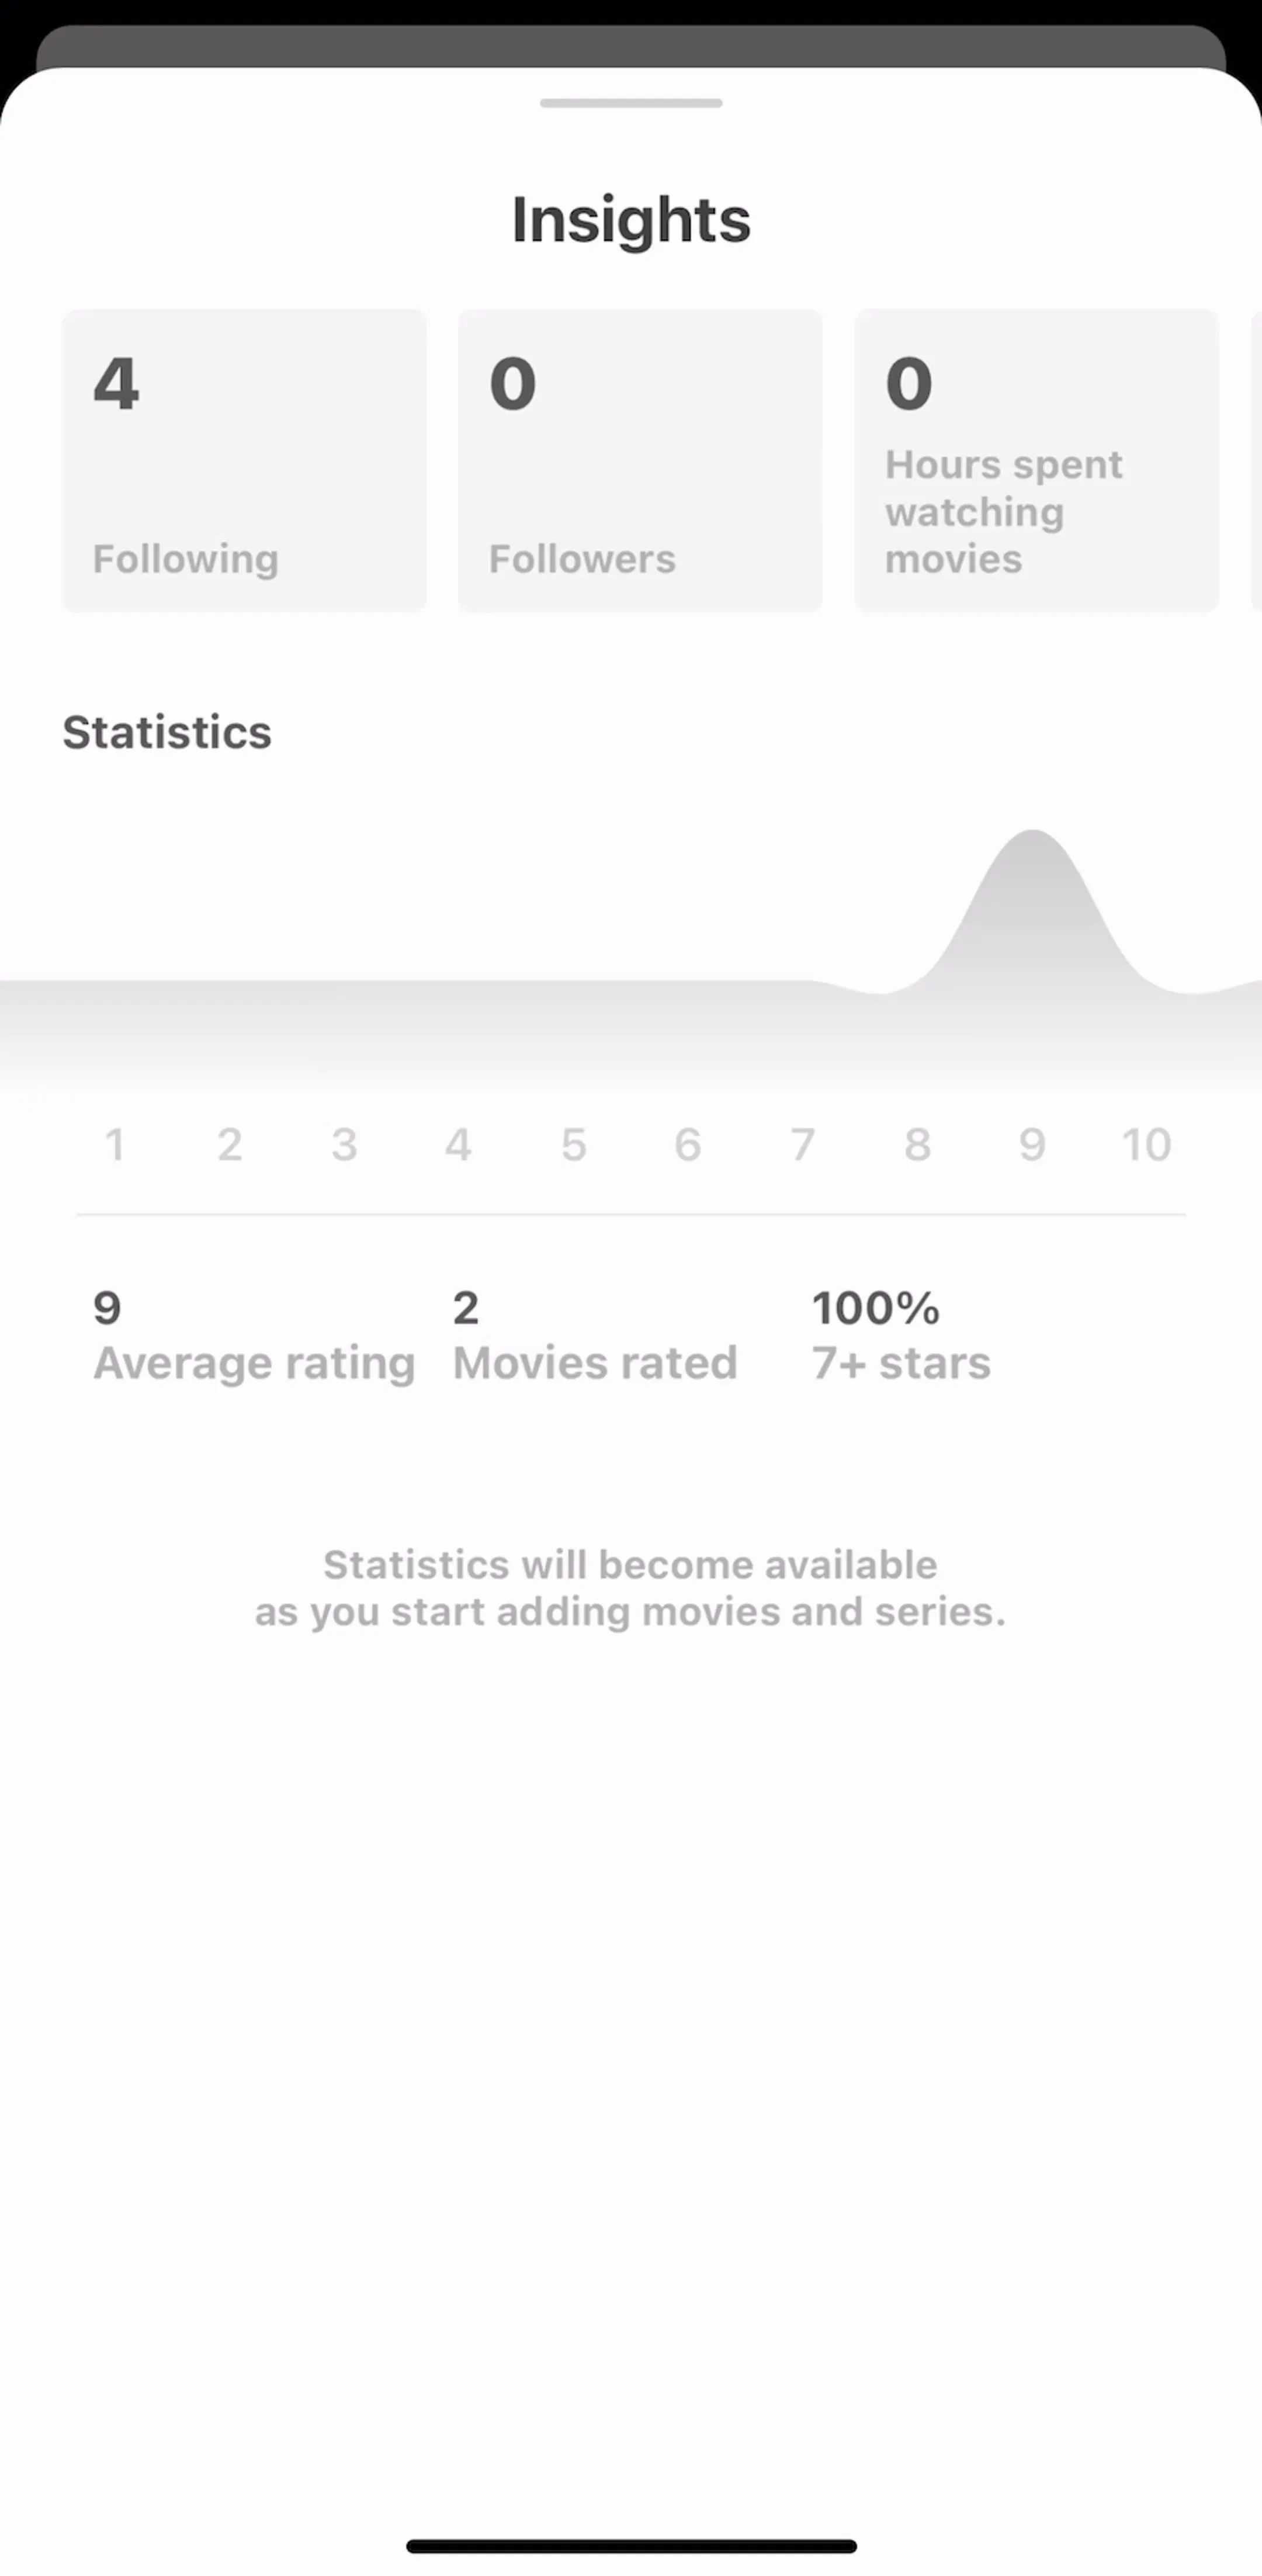Viewport: 1262px width, 2576px height.
Task: Select rating 7 on chart axis
Action: click(802, 1144)
